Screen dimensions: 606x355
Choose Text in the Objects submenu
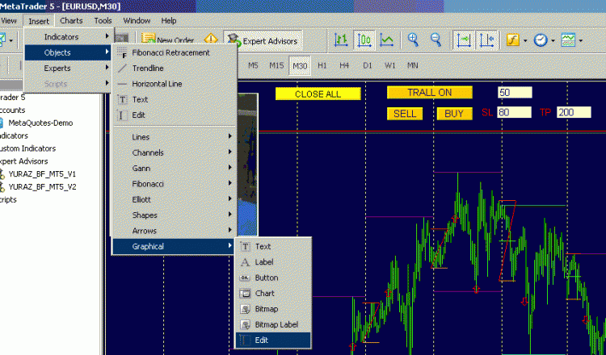[x=175, y=99]
